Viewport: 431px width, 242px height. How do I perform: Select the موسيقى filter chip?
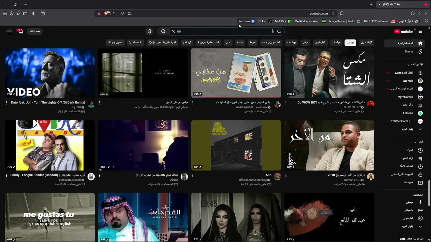(351, 42)
